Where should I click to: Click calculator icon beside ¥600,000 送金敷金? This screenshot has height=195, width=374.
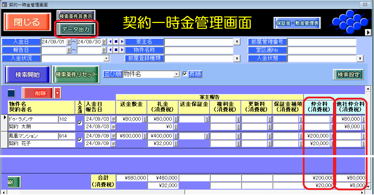pyautogui.click(x=145, y=136)
